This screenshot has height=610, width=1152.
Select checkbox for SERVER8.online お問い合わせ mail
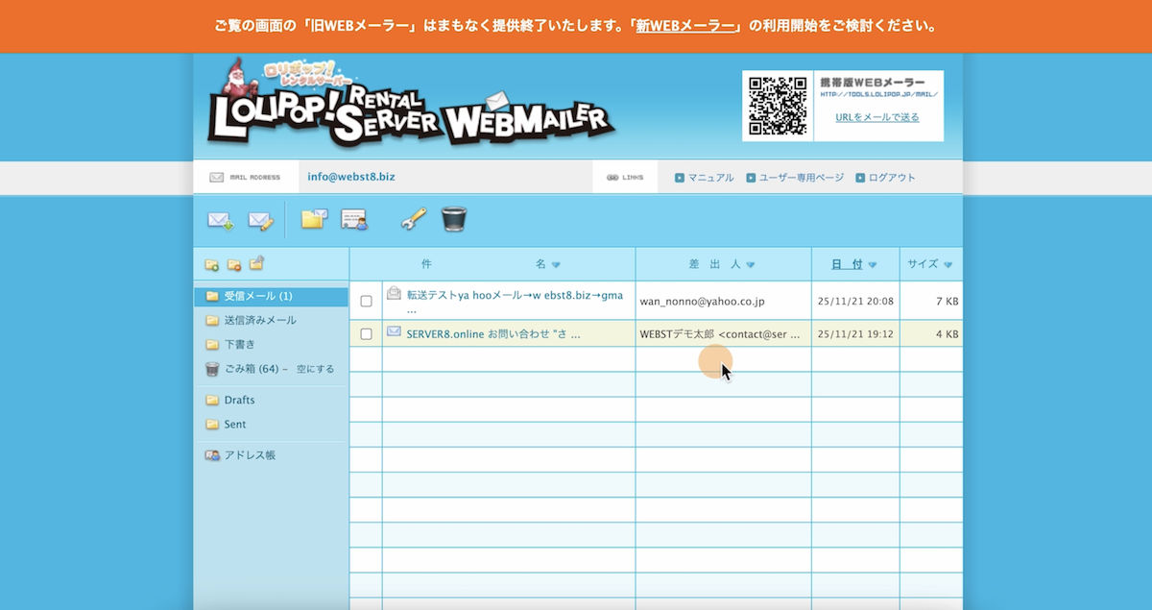[x=366, y=334]
